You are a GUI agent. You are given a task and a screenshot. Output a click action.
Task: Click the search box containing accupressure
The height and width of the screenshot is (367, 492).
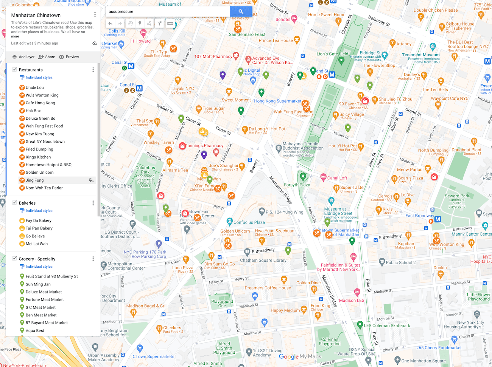point(167,12)
